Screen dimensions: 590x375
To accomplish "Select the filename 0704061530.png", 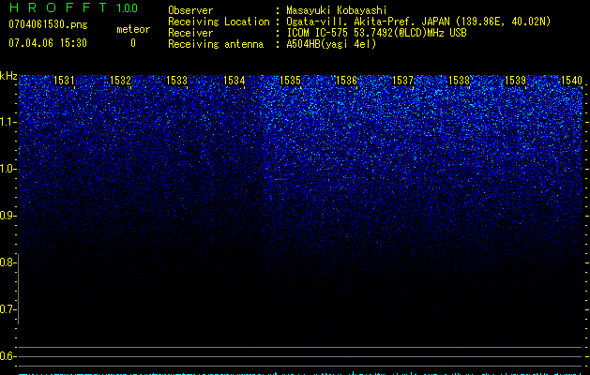I will [48, 24].
